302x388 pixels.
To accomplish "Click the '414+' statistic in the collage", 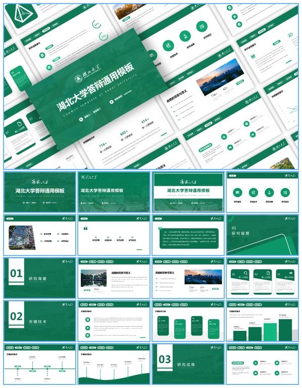I will [x=145, y=121].
